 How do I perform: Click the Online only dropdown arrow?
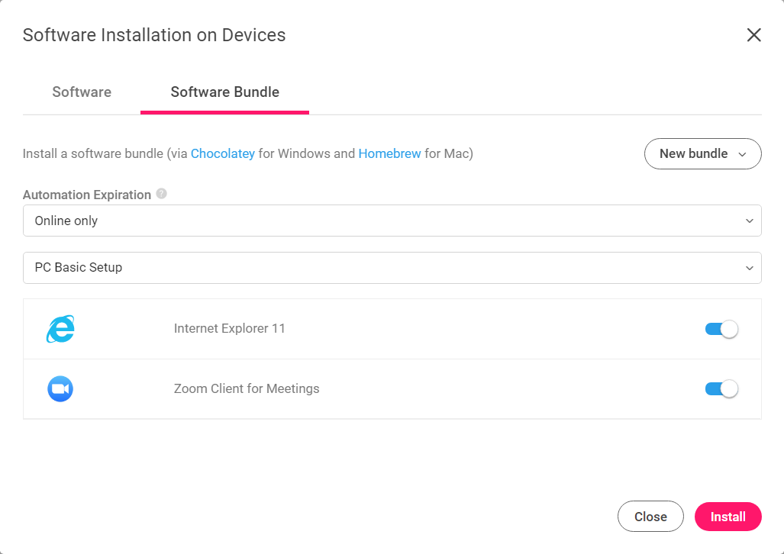point(749,221)
